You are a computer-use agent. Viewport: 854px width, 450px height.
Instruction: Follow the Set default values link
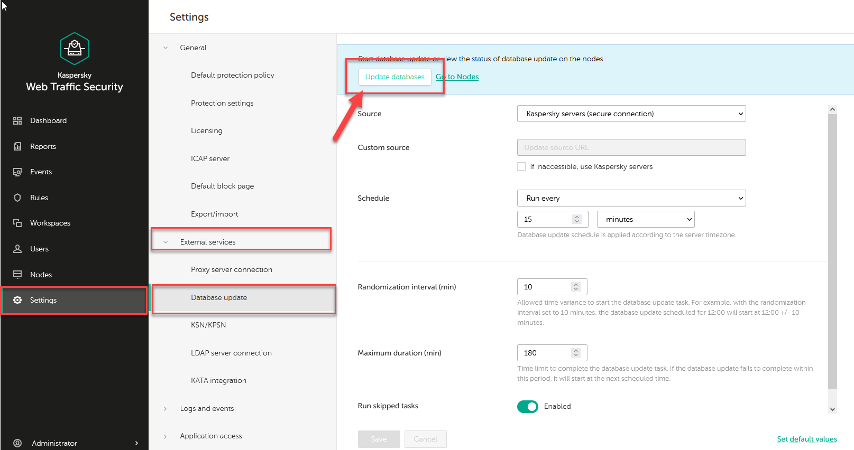click(x=806, y=439)
